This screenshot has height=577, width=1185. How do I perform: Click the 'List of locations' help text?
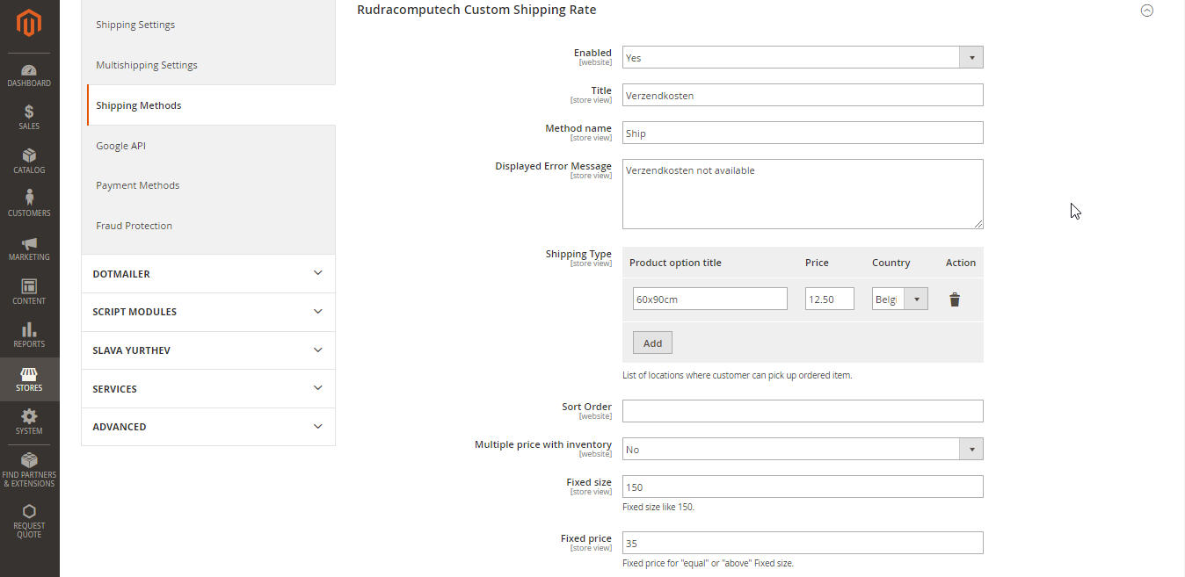tap(738, 376)
